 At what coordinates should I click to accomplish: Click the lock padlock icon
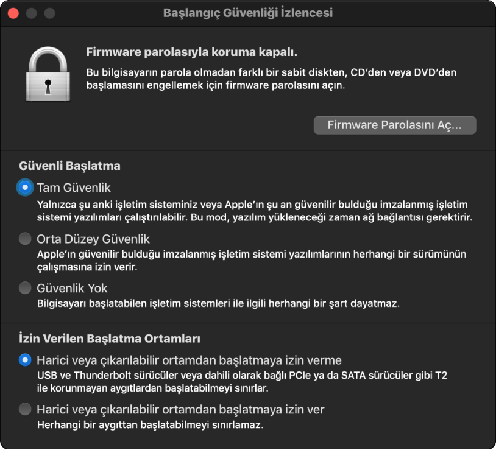[48, 73]
